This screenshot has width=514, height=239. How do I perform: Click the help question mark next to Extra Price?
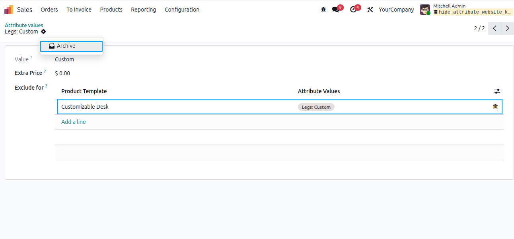point(45,72)
